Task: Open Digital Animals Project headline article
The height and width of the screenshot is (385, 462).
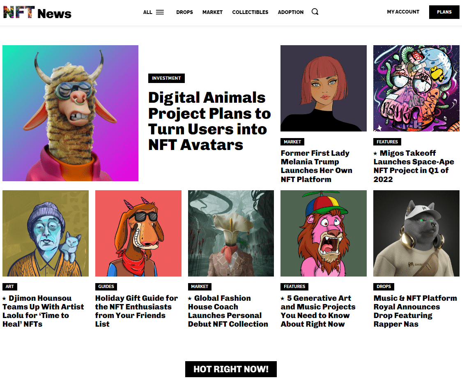Action: click(209, 121)
